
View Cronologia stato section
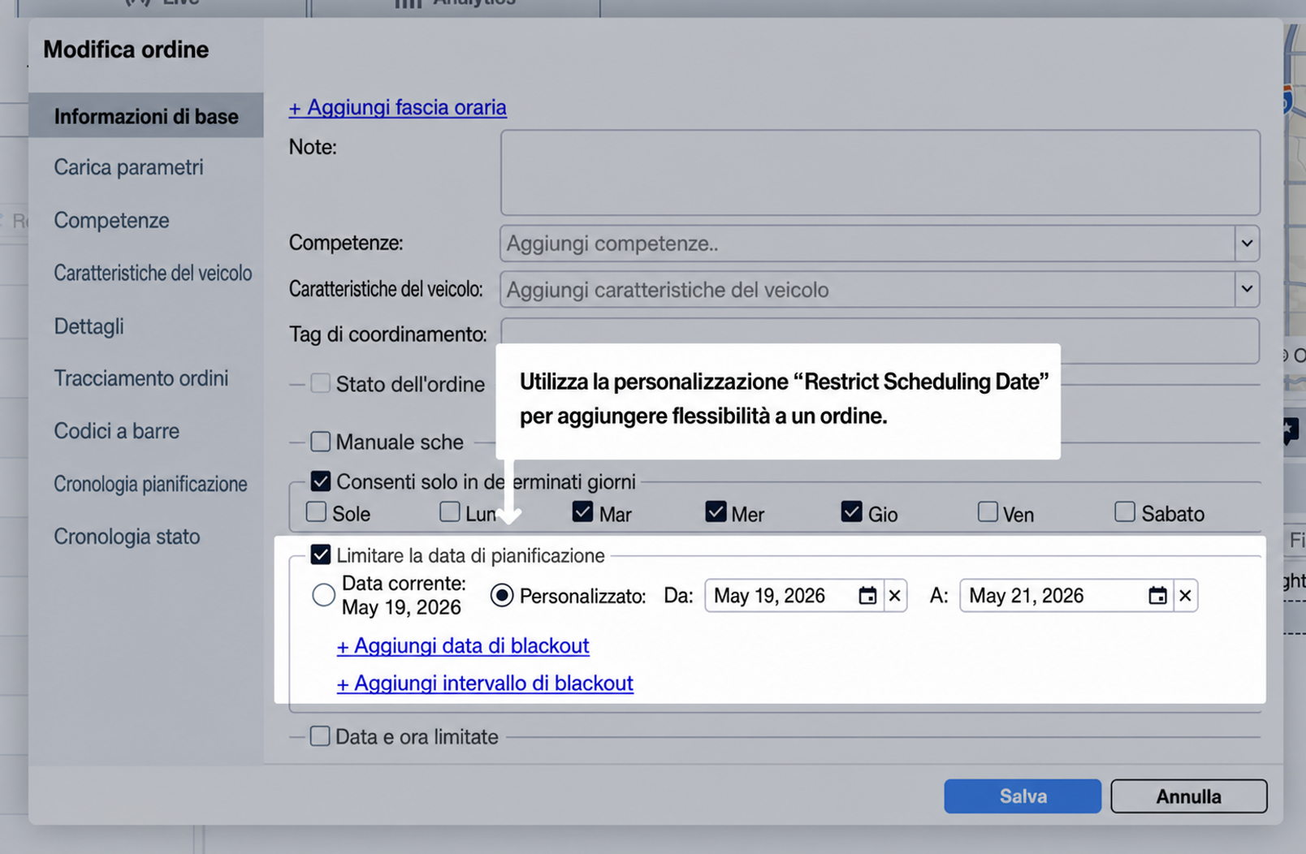tap(127, 537)
